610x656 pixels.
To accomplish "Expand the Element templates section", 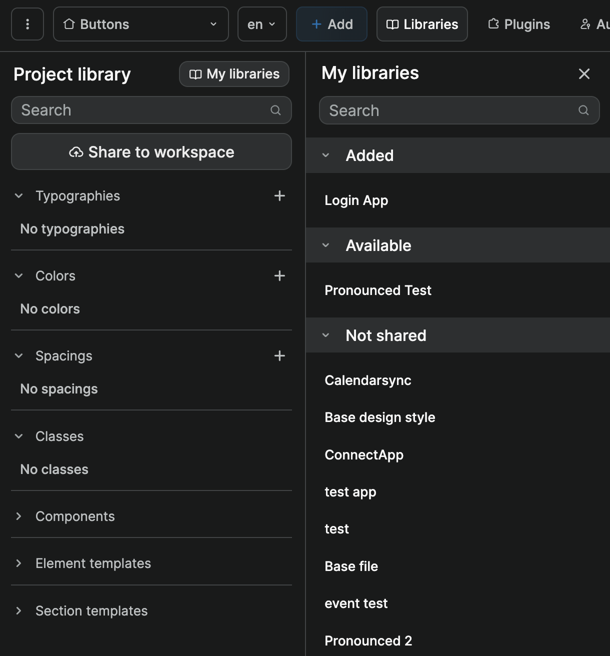I will (x=19, y=563).
